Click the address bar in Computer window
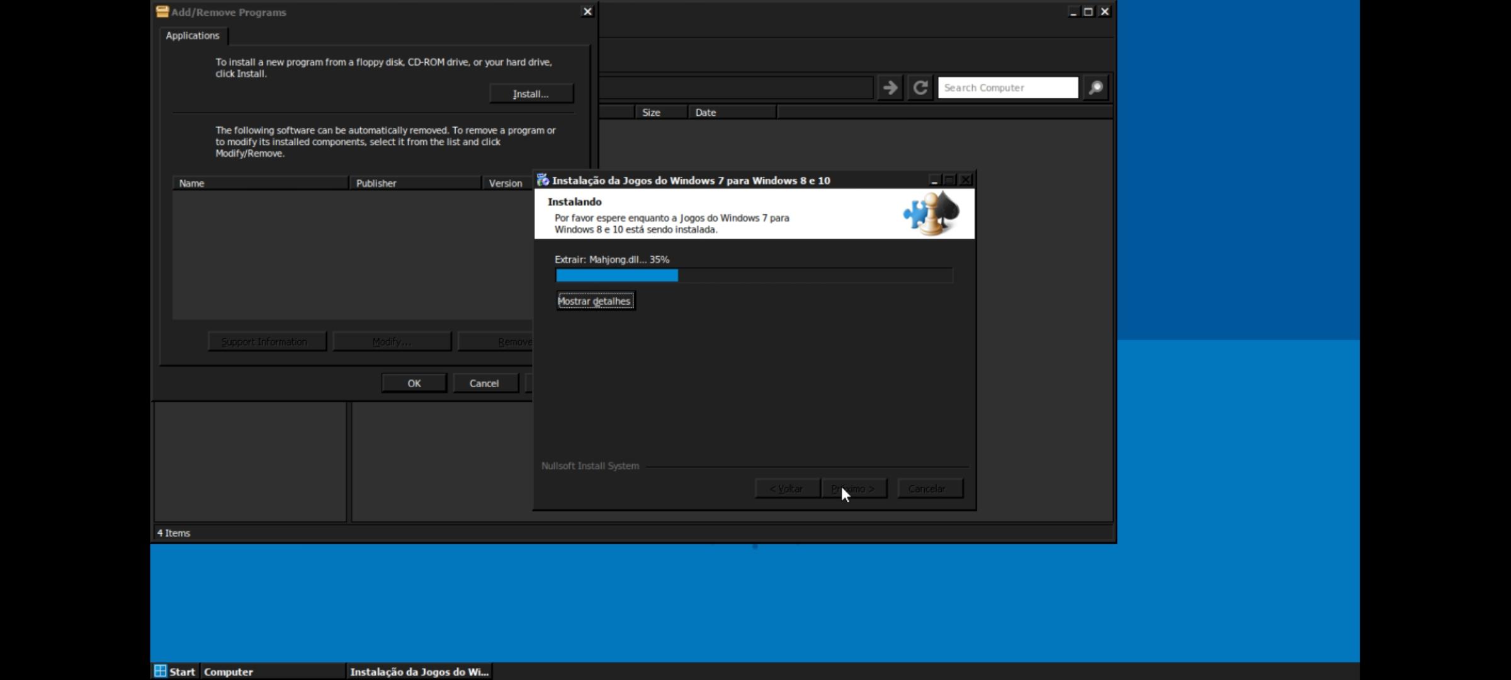 point(735,88)
